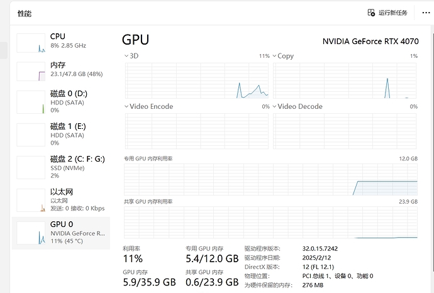This screenshot has width=434, height=293.
Task: Open the Copy engine dropdown
Action: [x=275, y=57]
